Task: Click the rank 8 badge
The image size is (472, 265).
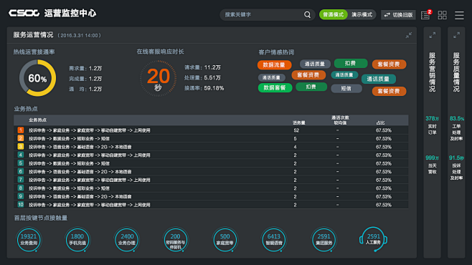Action: point(21,188)
